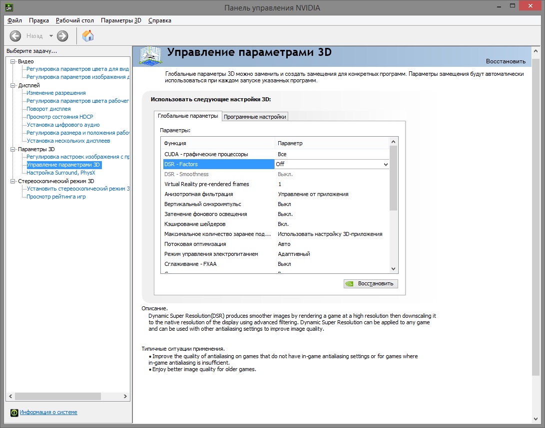The image size is (545, 428).
Task: Select the Глобальные параметры tab
Action: [x=188, y=116]
